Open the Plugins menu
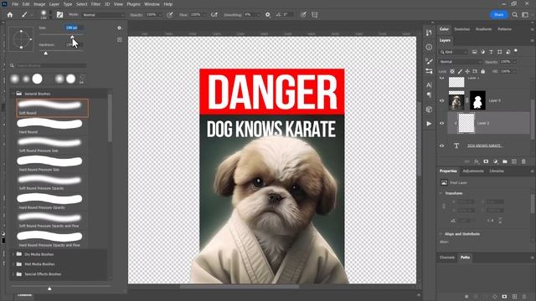 133,4
